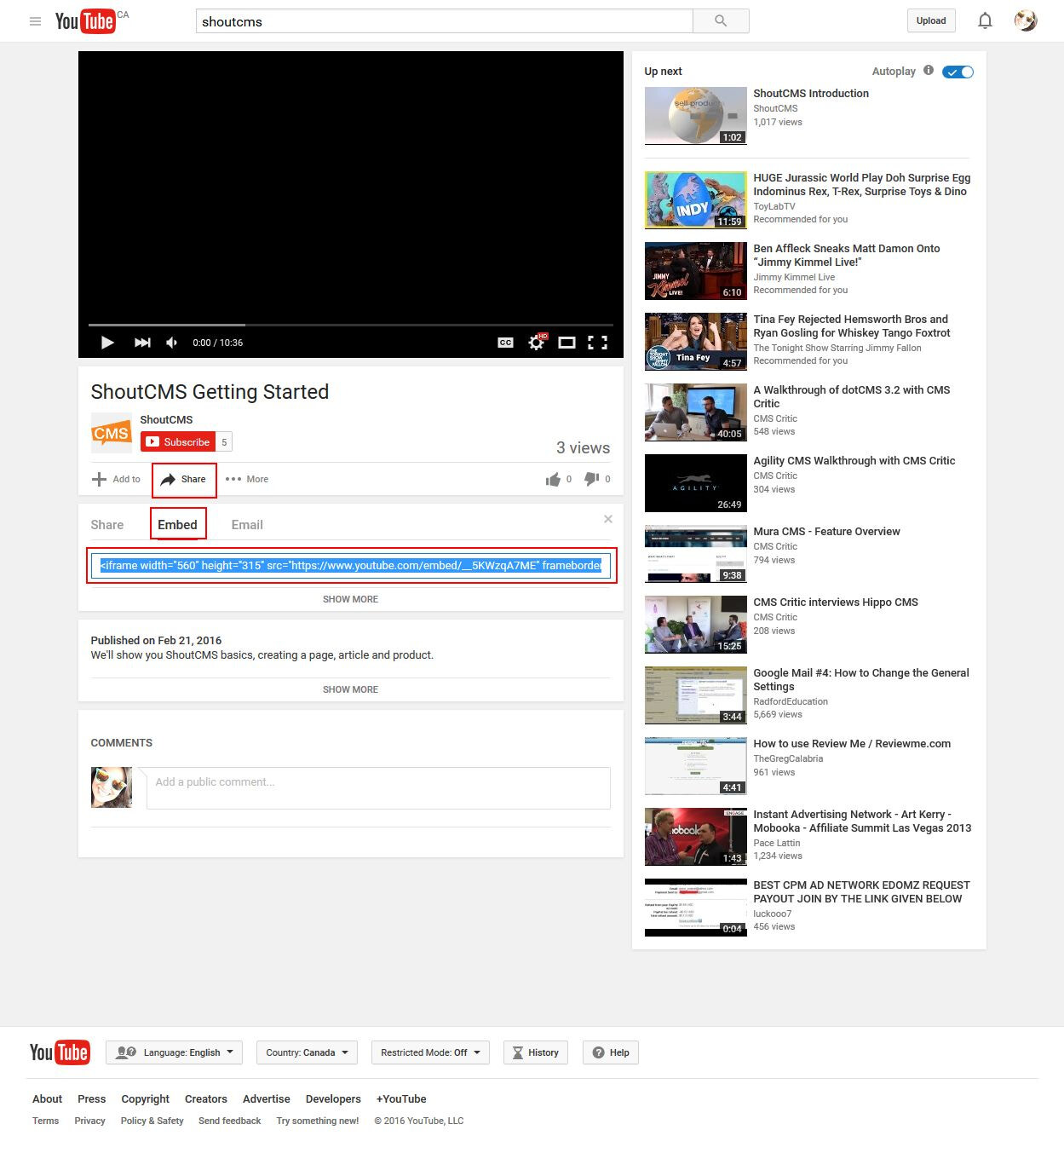The image size is (1064, 1153).
Task: Open the Jimmy Kimmel Live thumbnail
Action: (x=695, y=270)
